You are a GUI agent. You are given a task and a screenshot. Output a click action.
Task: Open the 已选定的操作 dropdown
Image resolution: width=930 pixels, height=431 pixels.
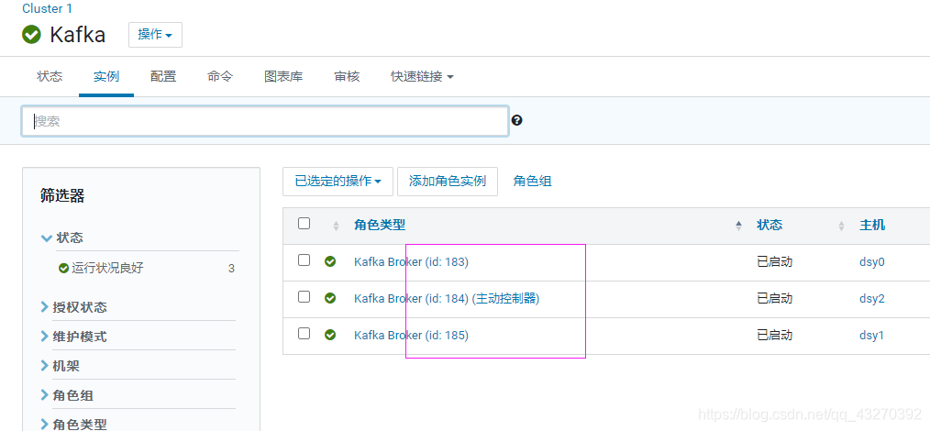click(x=338, y=182)
